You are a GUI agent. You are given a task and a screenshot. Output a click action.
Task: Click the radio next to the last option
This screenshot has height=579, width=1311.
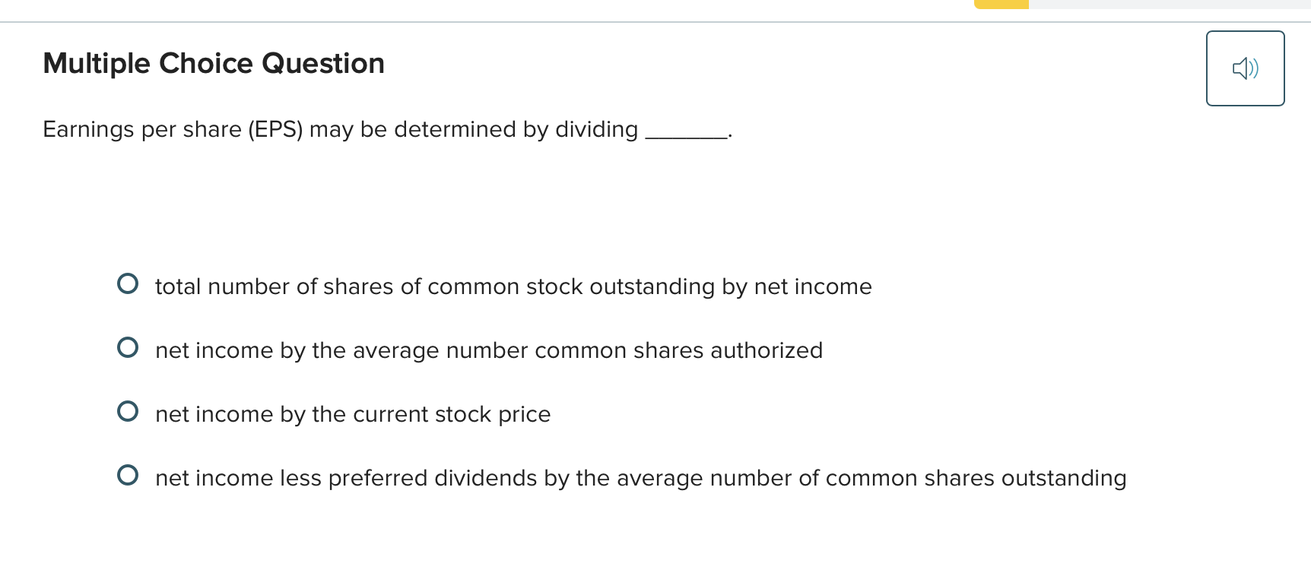(x=129, y=475)
